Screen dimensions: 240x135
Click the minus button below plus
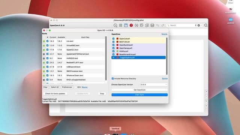(x=206, y=96)
